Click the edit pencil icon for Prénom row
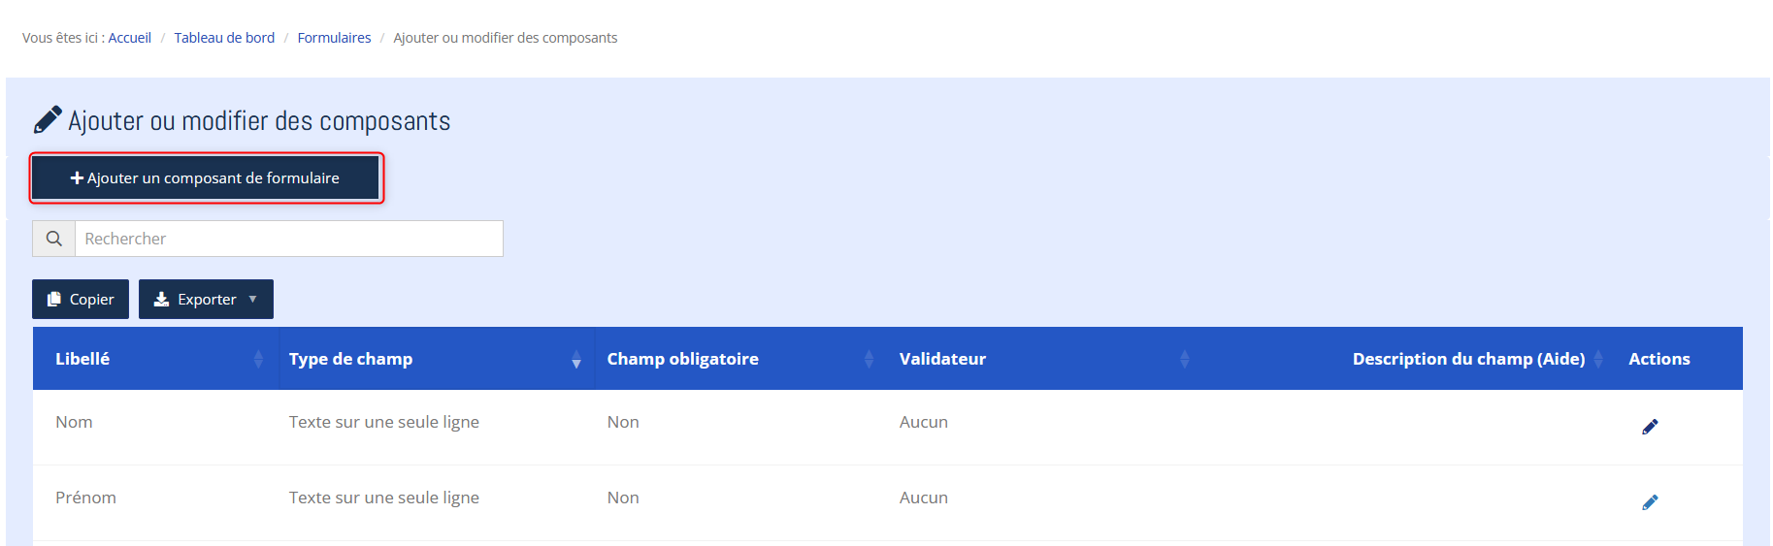 [1650, 502]
